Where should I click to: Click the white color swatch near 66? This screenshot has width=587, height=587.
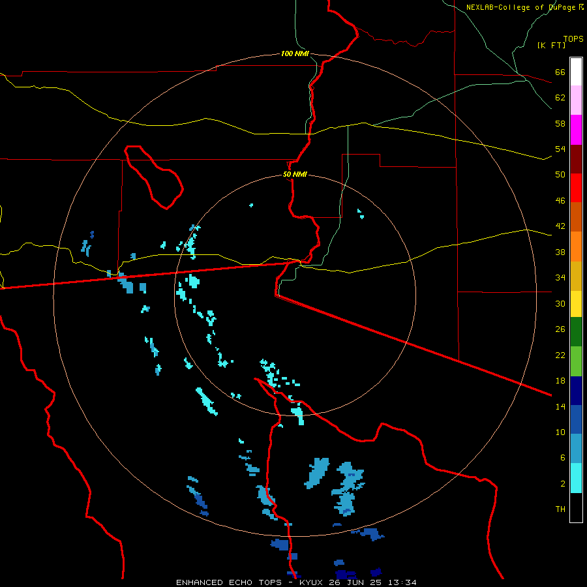pos(576,72)
